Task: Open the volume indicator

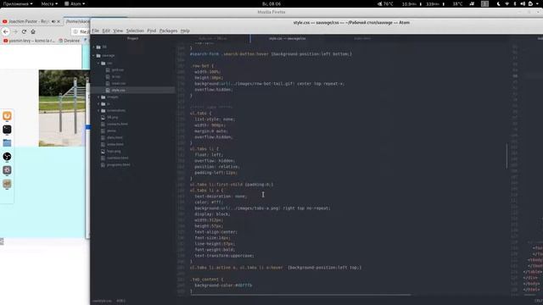Action: [523, 3]
